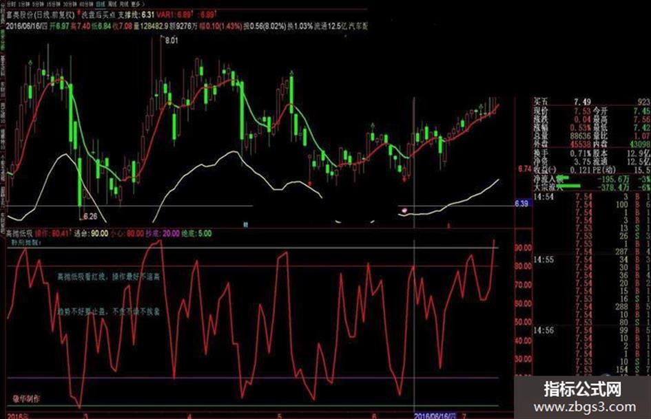Click the blue 6.39 cursor price label
This screenshot has width=651, height=419.
click(522, 203)
